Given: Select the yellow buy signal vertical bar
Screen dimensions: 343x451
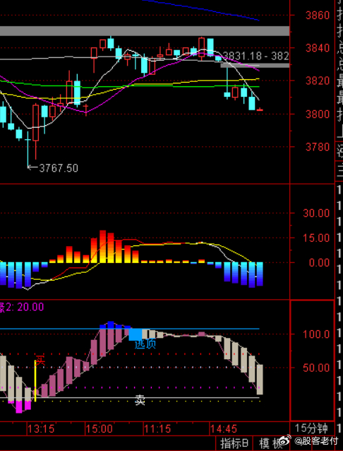Looking at the screenshot, I should (x=35, y=380).
